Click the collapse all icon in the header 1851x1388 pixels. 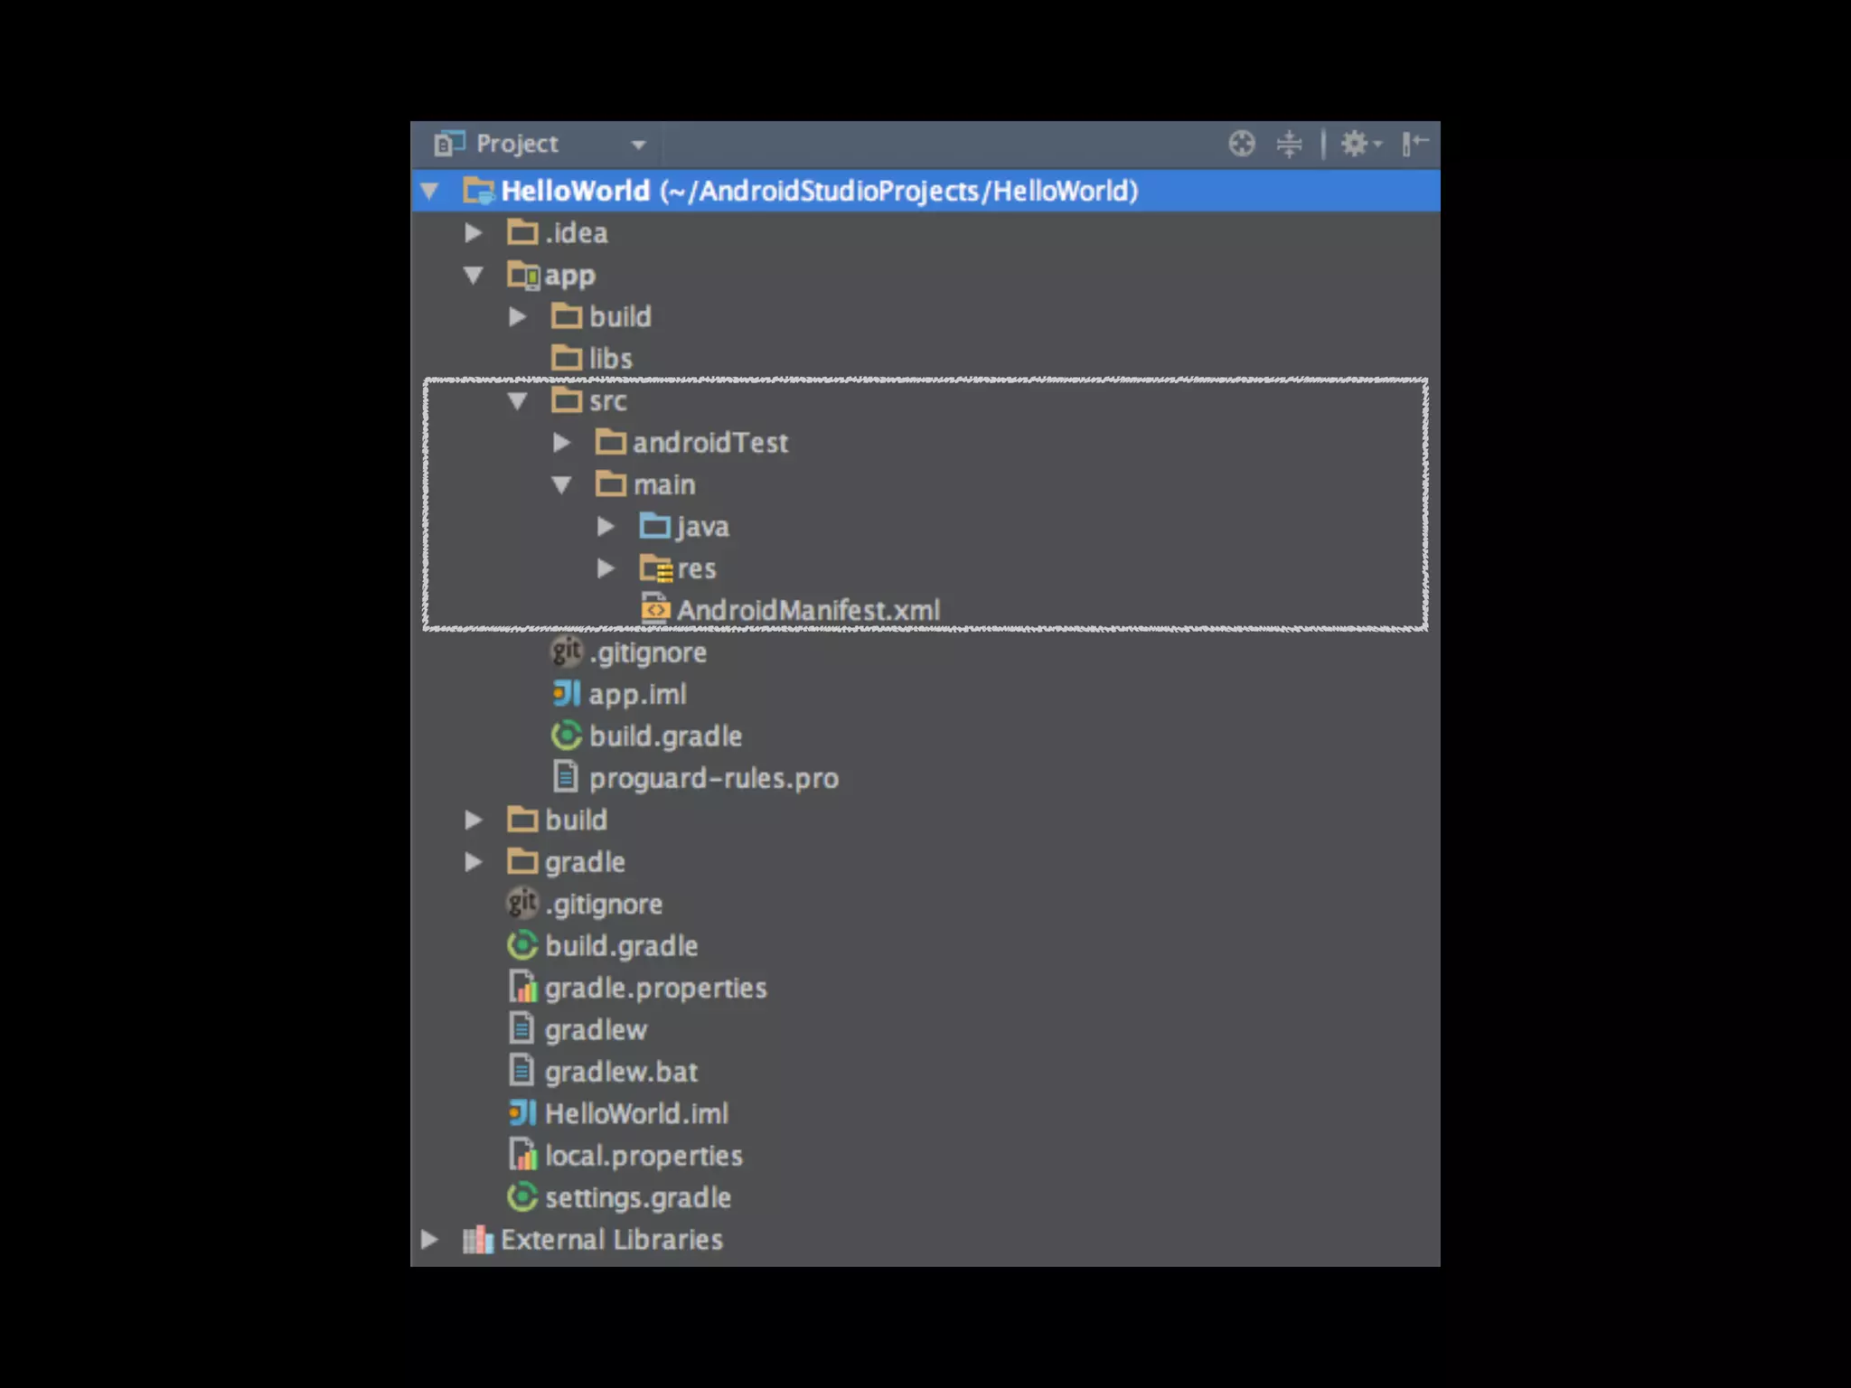[x=1289, y=143]
